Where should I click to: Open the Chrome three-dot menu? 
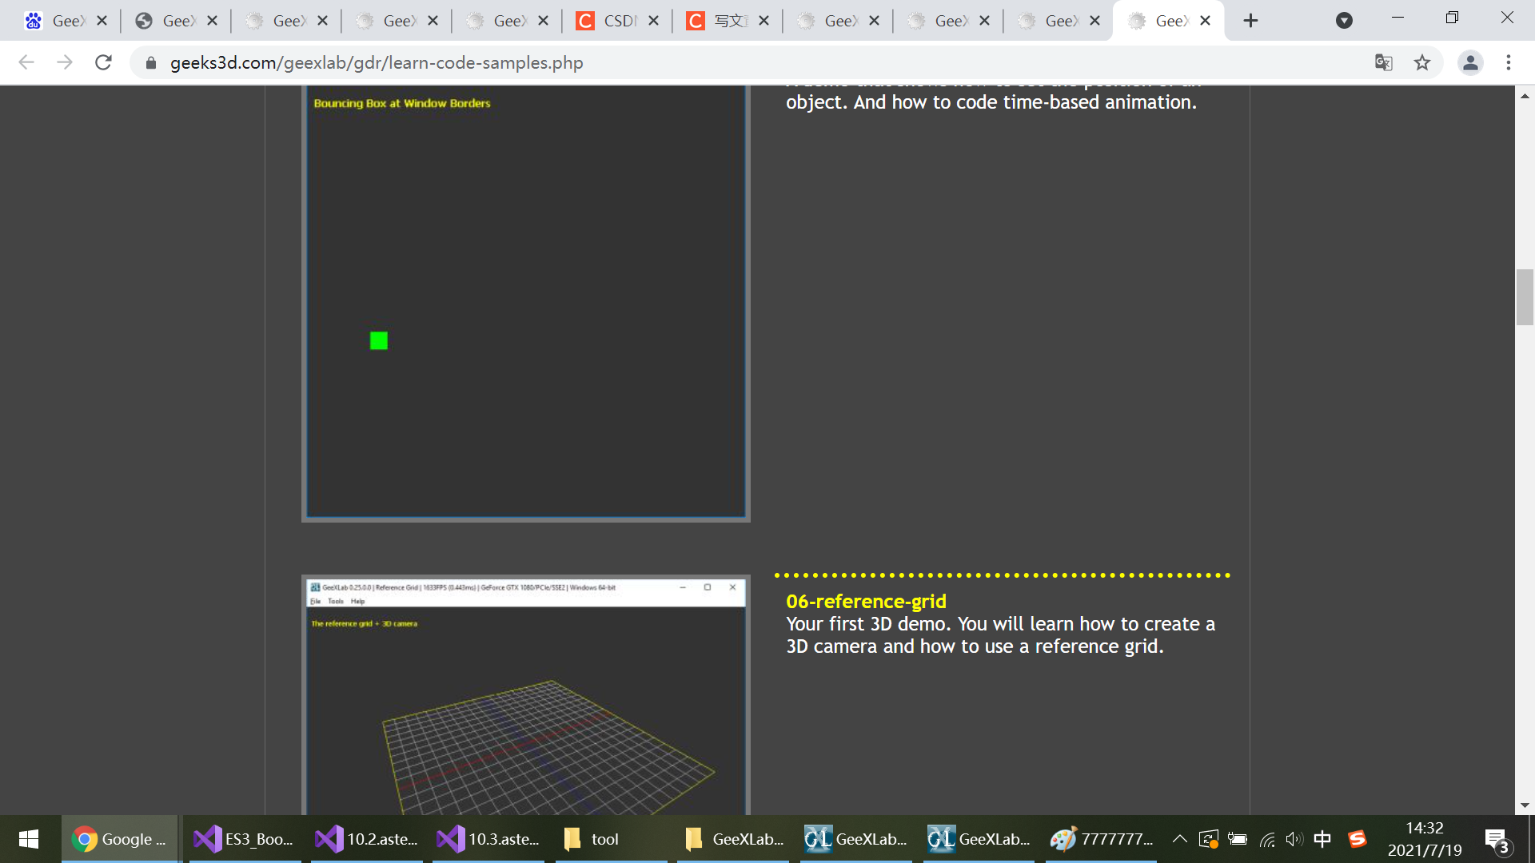click(x=1509, y=62)
